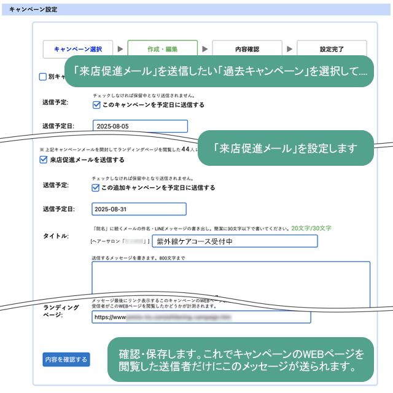This screenshot has width=393, height=393.
Task: Go to the 内容確認 step
Action: point(247,48)
